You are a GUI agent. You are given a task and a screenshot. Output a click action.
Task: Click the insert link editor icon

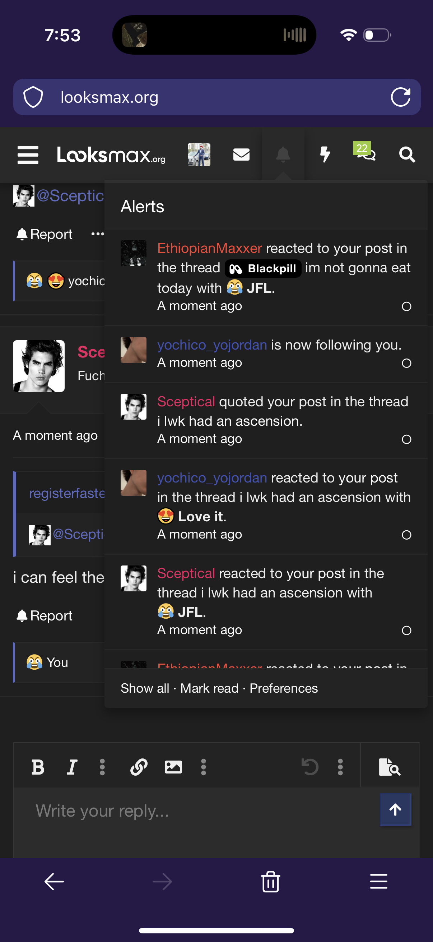point(139,767)
